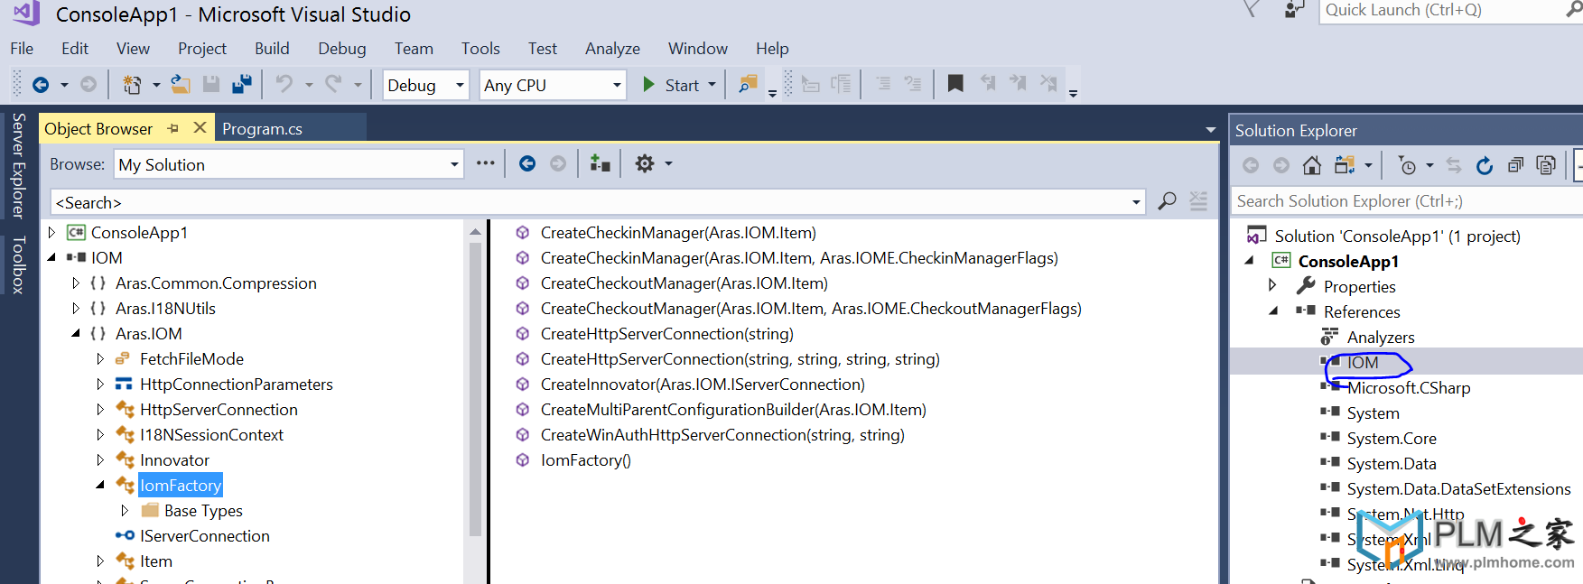Click the New Project toolbar icon
The image size is (1583, 584).
click(132, 85)
